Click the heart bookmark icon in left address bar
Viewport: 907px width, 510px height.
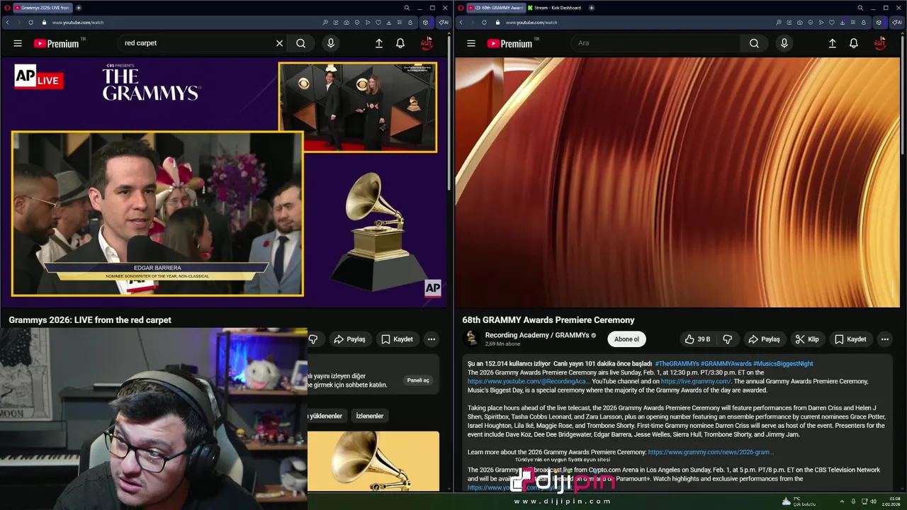(x=378, y=22)
